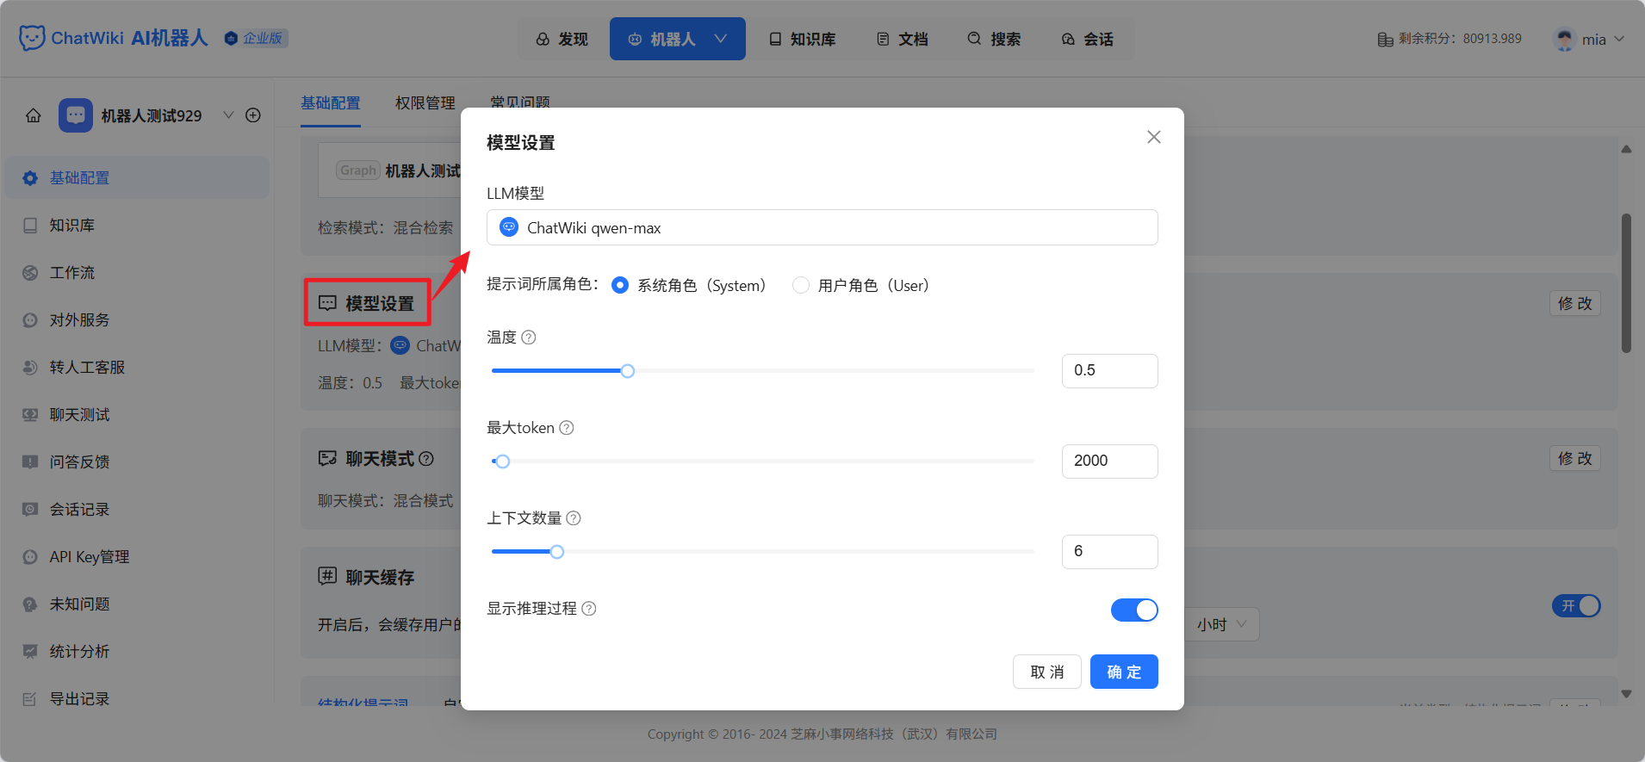This screenshot has height=762, width=1645.
Task: Open the 发现 nav item
Action: tap(562, 39)
